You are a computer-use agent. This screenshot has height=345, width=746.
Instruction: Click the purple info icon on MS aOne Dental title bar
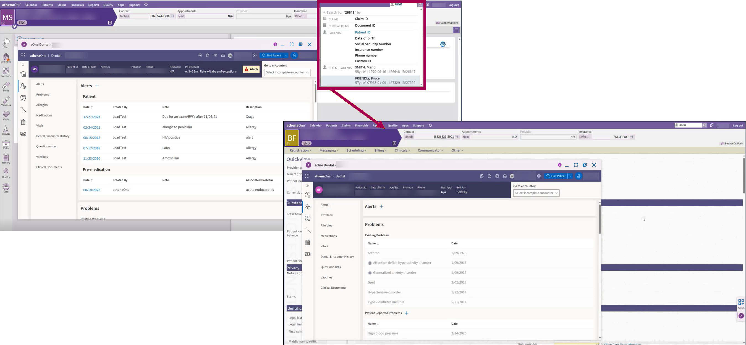pos(275,44)
